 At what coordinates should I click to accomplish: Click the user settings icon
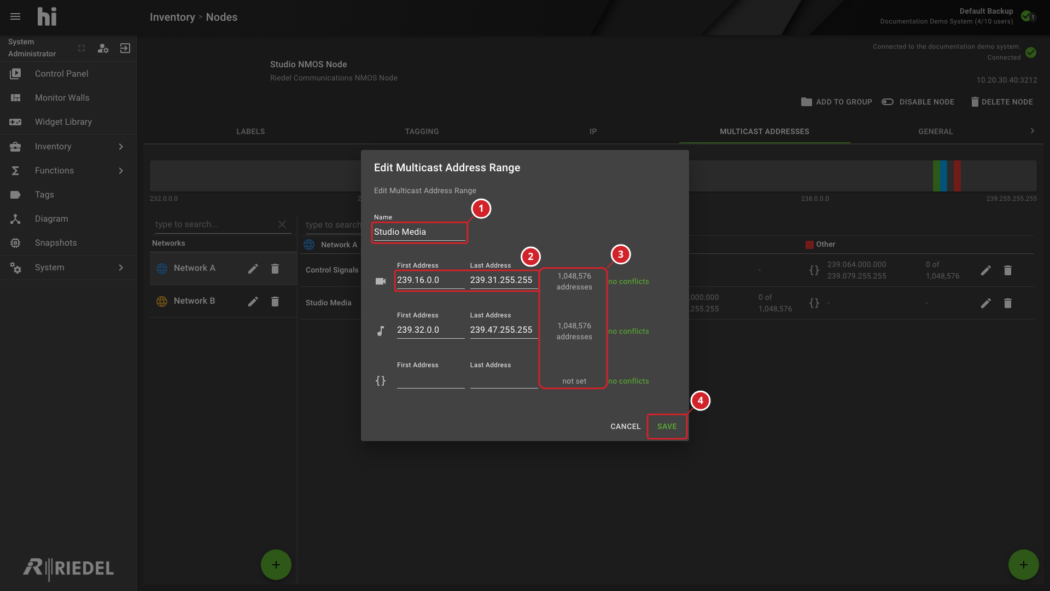tap(103, 48)
